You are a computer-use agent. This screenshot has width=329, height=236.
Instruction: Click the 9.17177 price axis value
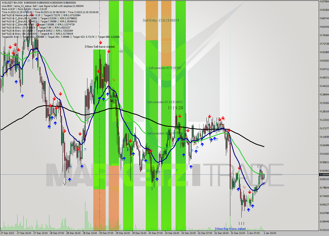[324, 128]
